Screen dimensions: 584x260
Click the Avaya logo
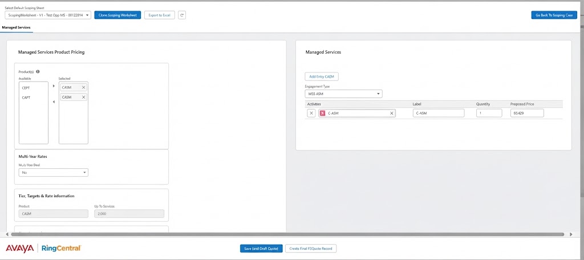[20, 249]
